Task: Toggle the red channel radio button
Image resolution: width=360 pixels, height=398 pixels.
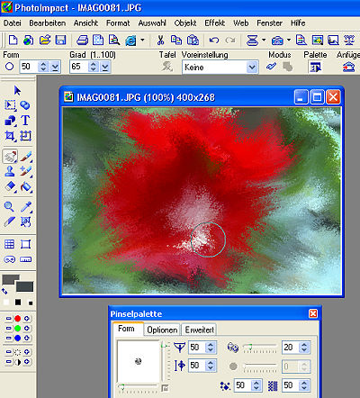Action: click(18, 319)
